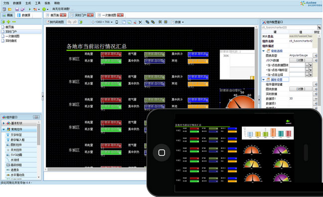Click the open folder icon in main toolbar
Image resolution: width=323 pixels, height=197 pixels.
click(x=9, y=9)
